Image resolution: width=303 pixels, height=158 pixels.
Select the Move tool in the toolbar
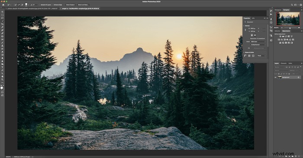tap(2, 12)
